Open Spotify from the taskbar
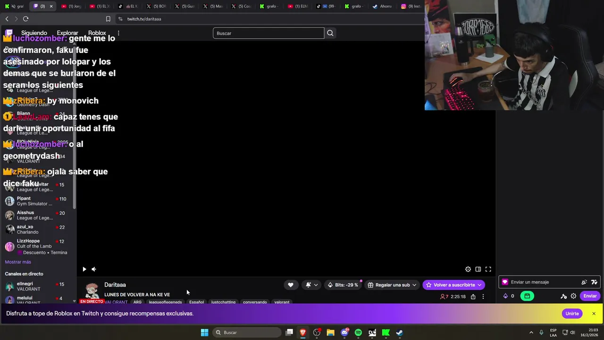This screenshot has height=340, width=604. point(358,332)
